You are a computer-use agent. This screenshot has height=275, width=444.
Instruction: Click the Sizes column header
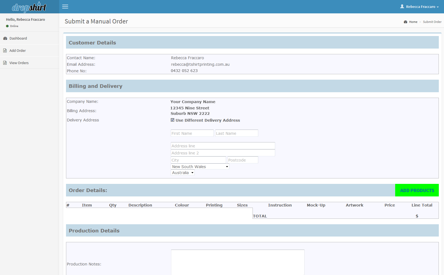coord(242,205)
